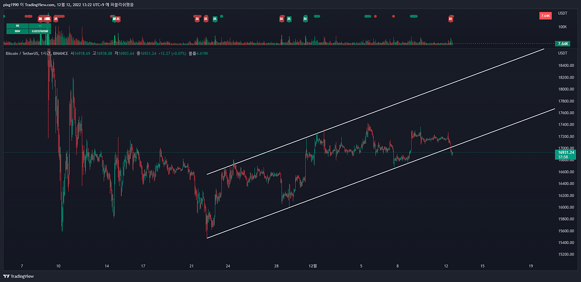581x282 pixels.
Task: Select the volume value 4.619K
Action: [202, 53]
